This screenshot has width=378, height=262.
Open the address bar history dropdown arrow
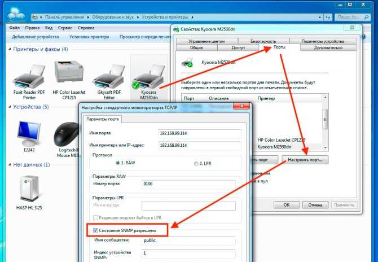(320, 17)
